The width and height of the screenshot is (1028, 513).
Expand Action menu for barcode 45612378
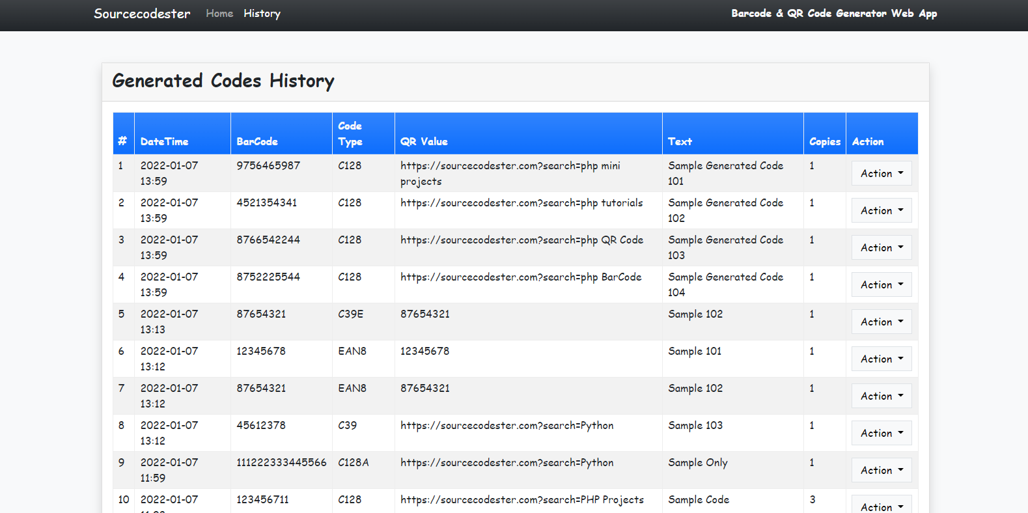pyautogui.click(x=882, y=433)
